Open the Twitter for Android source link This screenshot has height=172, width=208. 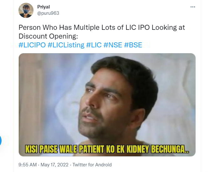point(92,165)
